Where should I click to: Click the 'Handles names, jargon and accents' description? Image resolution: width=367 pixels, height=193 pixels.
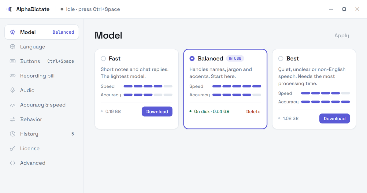click(221, 73)
